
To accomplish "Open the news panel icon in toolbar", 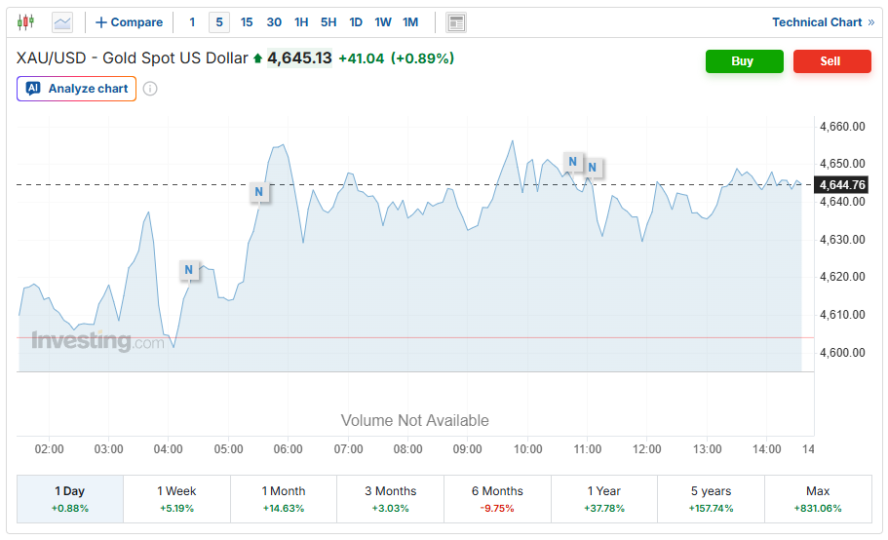I will (x=456, y=22).
